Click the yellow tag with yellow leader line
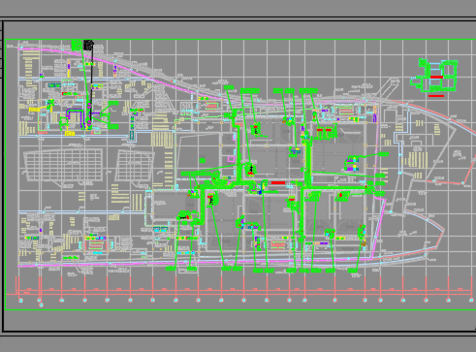The width and height of the screenshot is (476, 352). pos(34,110)
